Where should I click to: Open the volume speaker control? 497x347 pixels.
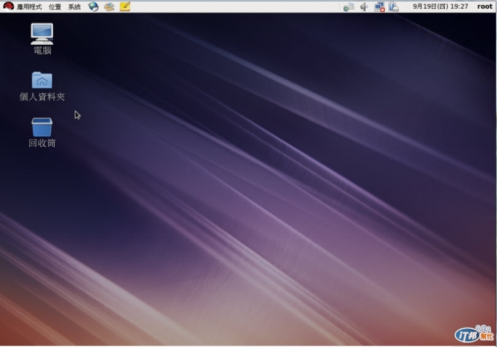click(x=364, y=7)
